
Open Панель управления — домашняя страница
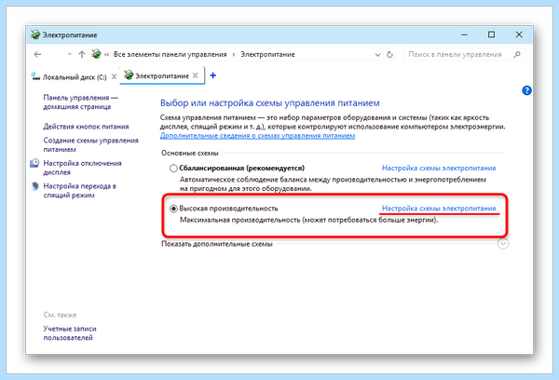pyautogui.click(x=80, y=102)
